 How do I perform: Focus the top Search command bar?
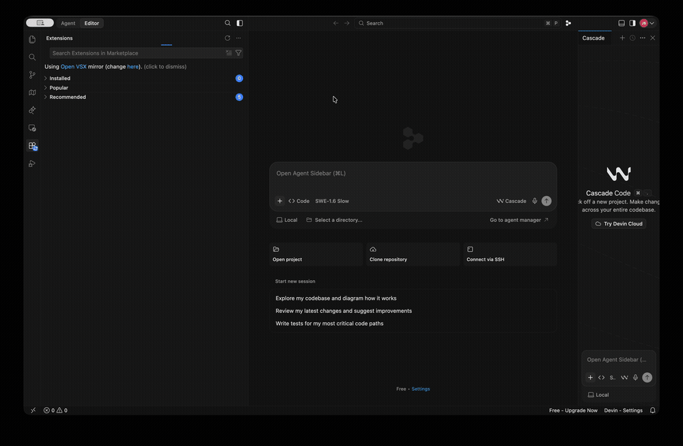(458, 23)
